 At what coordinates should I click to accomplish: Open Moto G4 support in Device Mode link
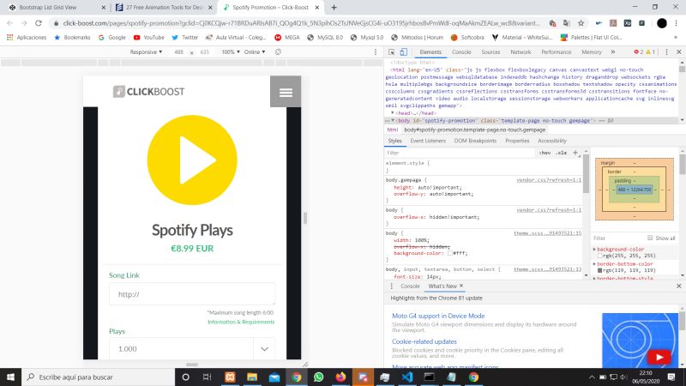pos(438,316)
